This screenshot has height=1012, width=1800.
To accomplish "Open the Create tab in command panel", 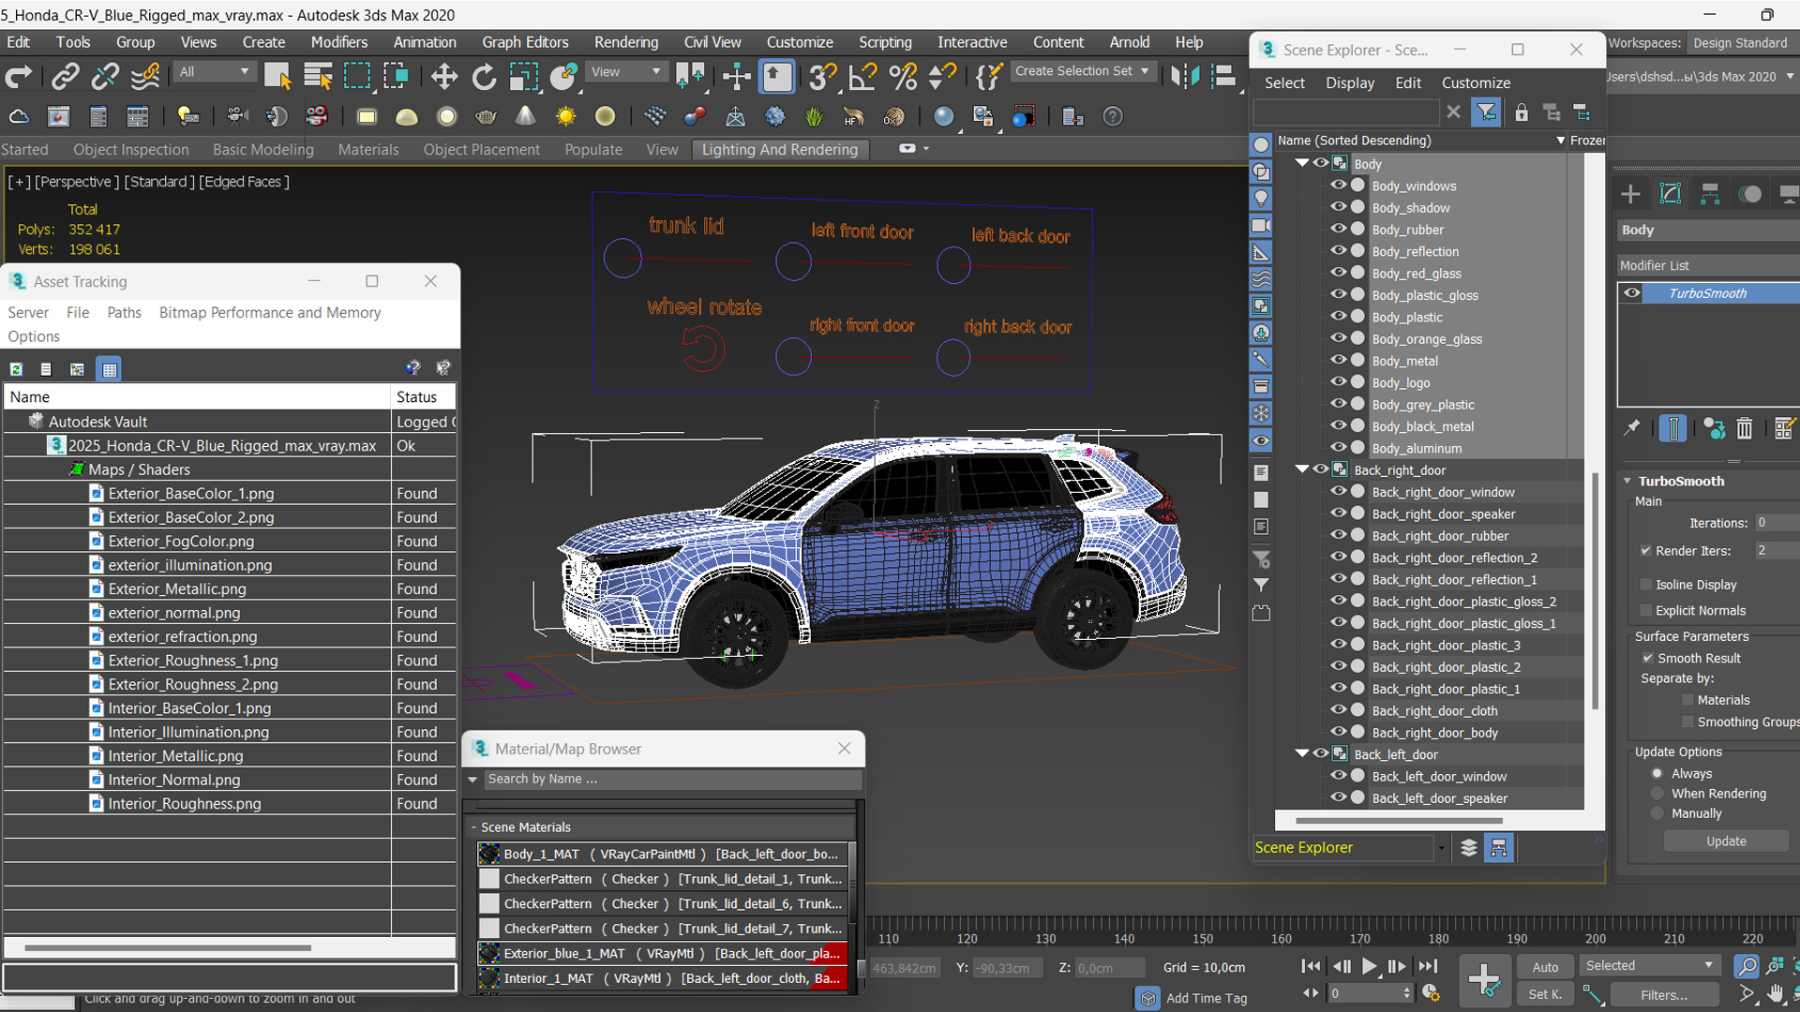I will pyautogui.click(x=1630, y=194).
